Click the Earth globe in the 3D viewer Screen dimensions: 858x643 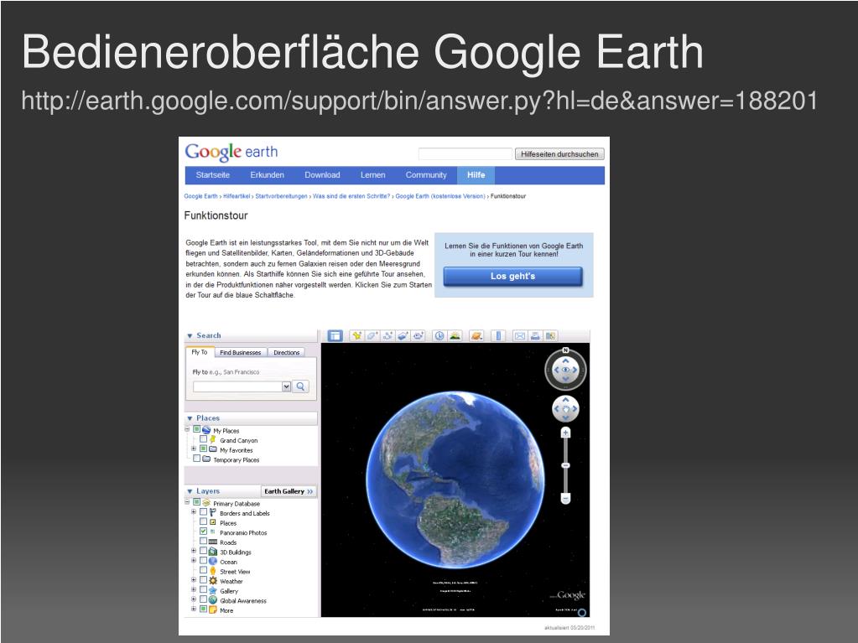point(455,481)
